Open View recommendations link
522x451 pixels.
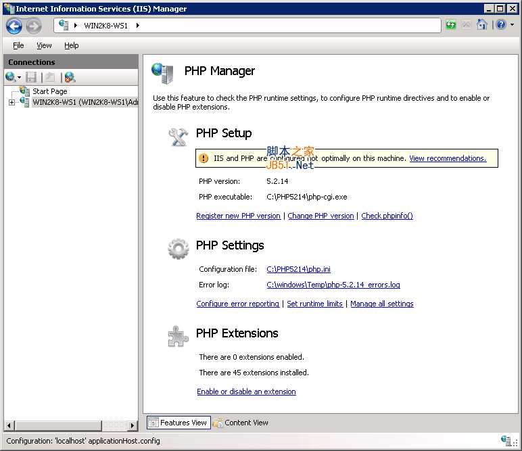(x=448, y=158)
